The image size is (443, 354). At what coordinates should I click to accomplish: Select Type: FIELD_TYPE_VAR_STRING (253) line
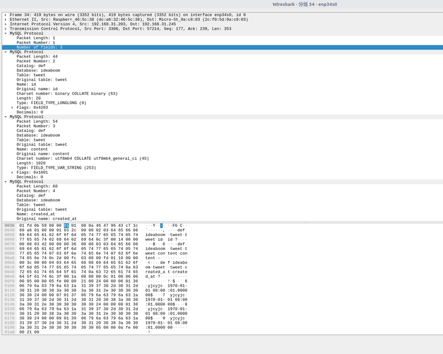point(56,168)
